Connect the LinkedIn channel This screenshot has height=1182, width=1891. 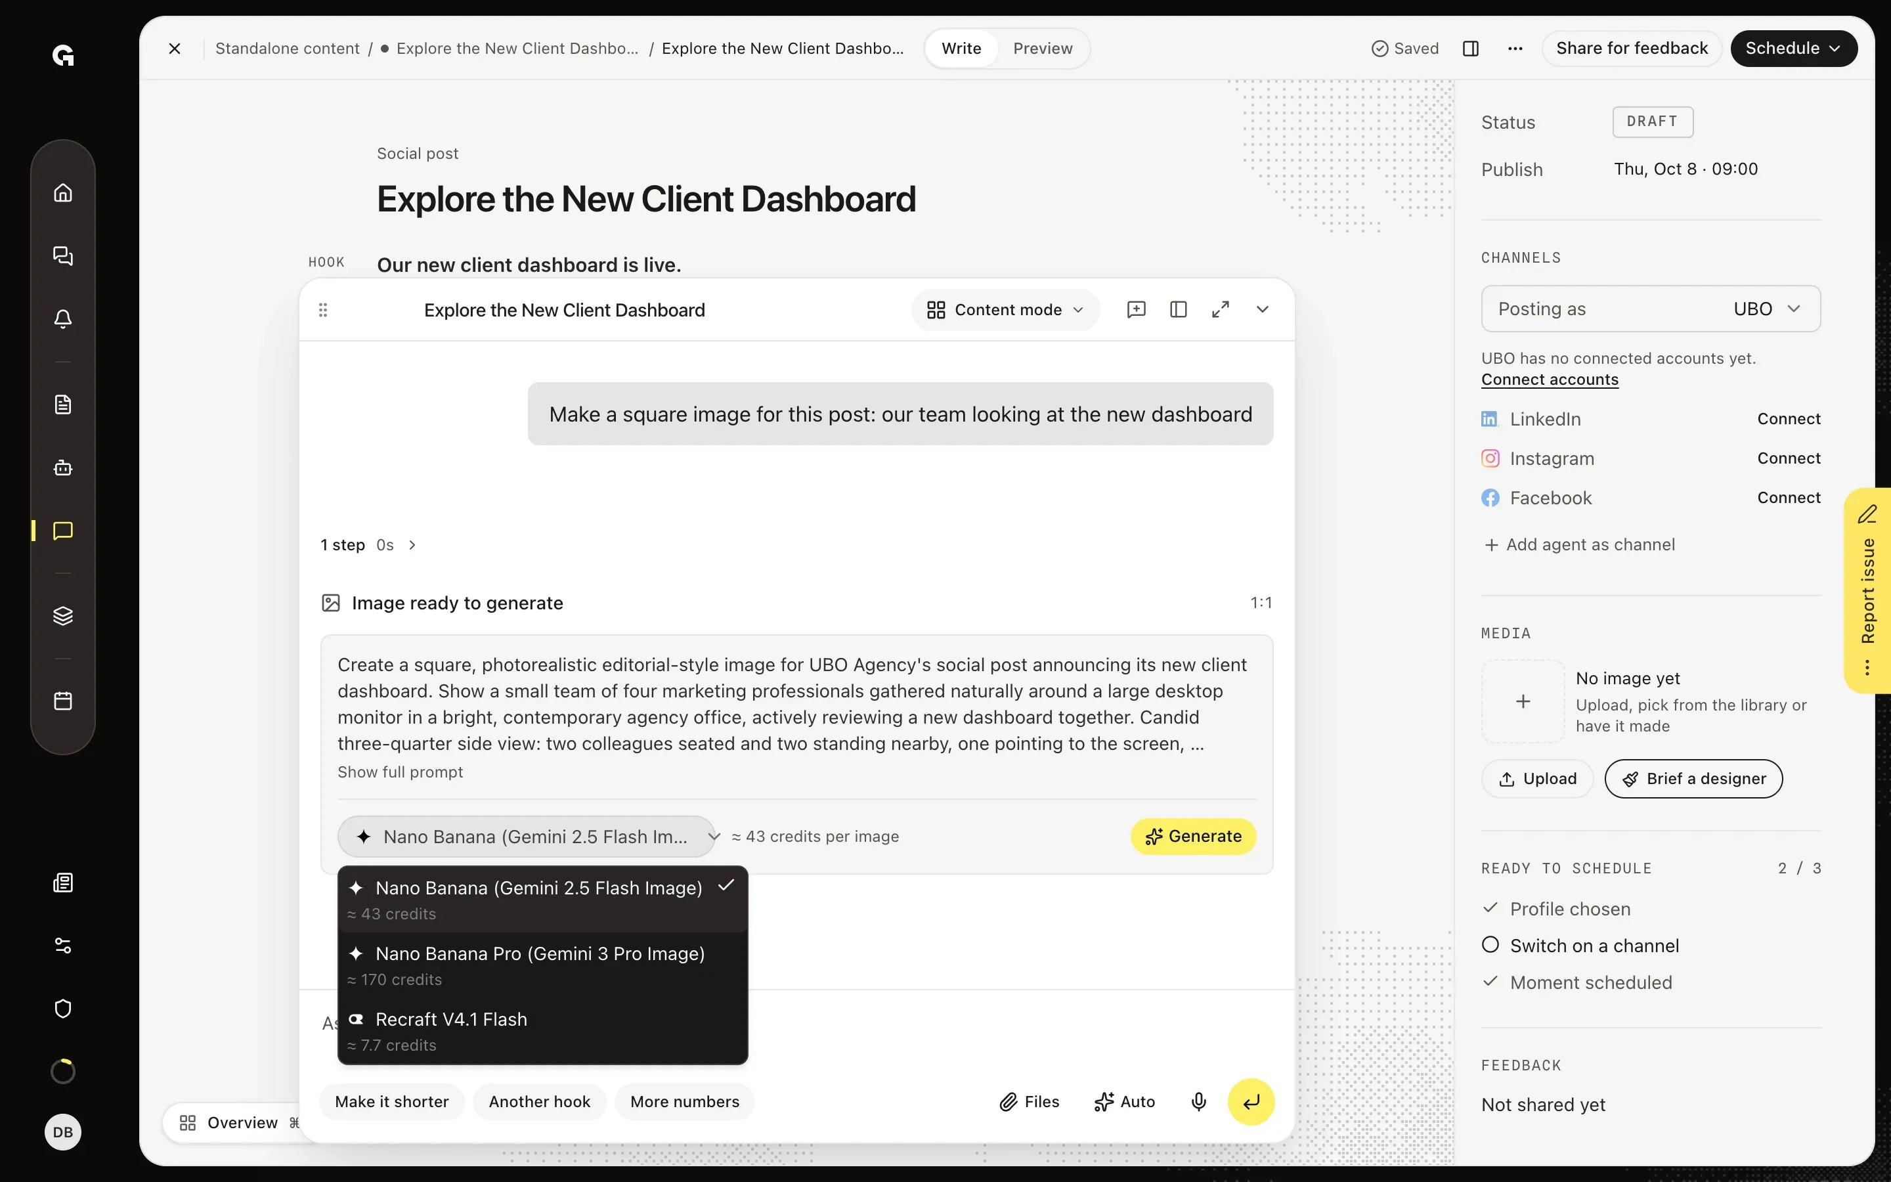1789,419
